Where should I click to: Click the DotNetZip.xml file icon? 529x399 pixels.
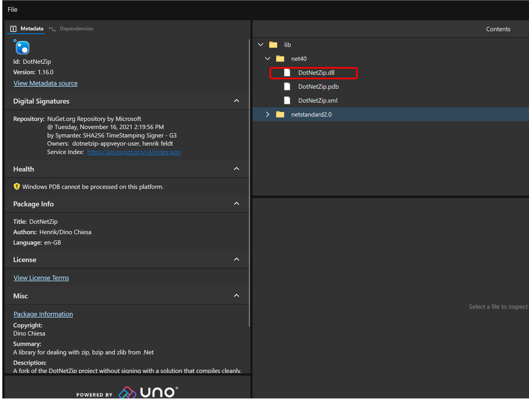coord(287,101)
